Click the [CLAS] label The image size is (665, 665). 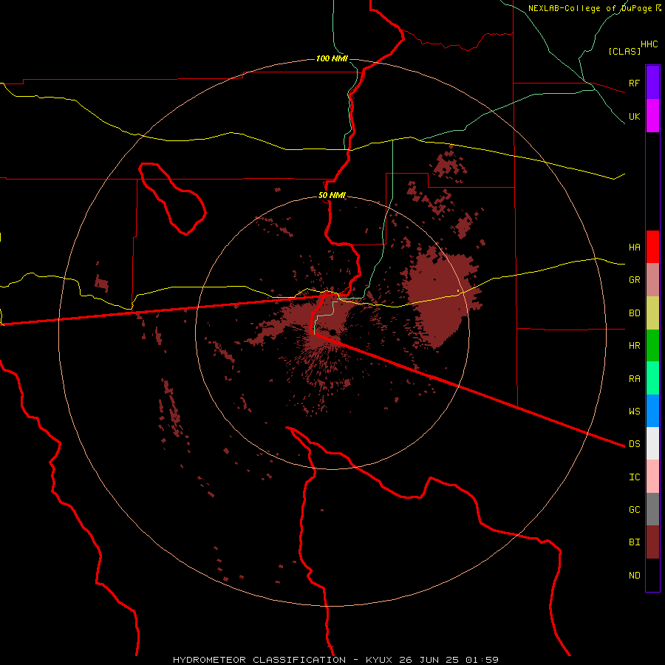click(x=624, y=51)
